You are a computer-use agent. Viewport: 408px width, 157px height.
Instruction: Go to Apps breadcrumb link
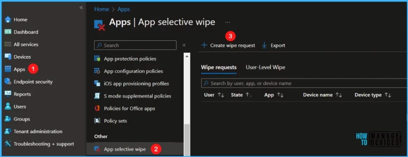(124, 10)
